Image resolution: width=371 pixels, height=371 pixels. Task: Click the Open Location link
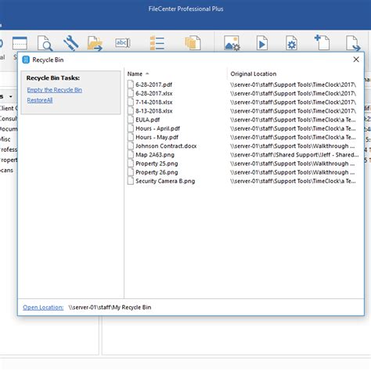click(x=43, y=308)
